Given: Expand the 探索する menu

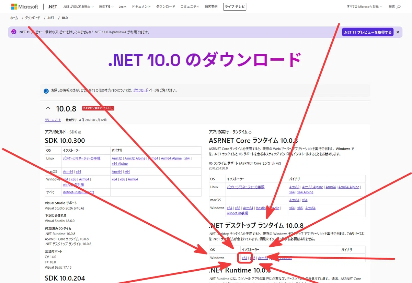Looking at the screenshot, I should point(106,7).
